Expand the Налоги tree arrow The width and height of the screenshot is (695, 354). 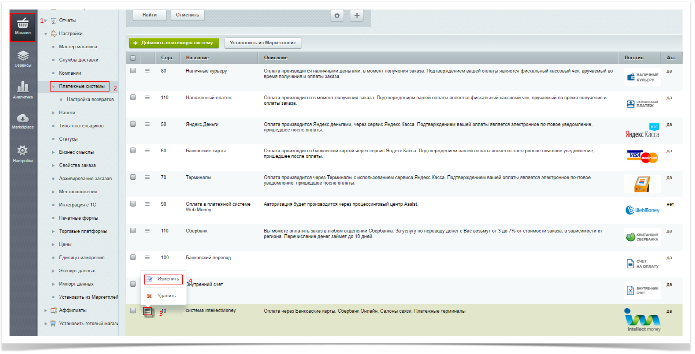pyautogui.click(x=53, y=113)
